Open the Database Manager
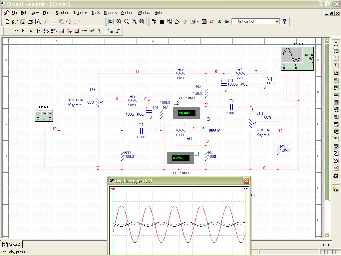Screen dimensions: 341x256 [170, 22]
